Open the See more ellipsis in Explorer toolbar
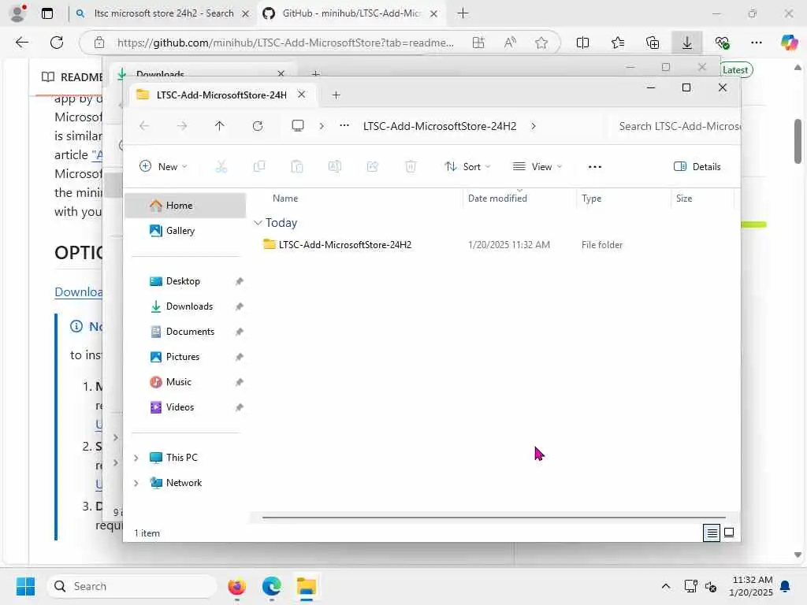Image resolution: width=807 pixels, height=605 pixels. click(595, 167)
